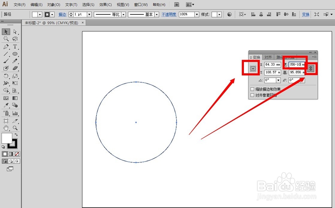Select the Lasso tool

15,39
